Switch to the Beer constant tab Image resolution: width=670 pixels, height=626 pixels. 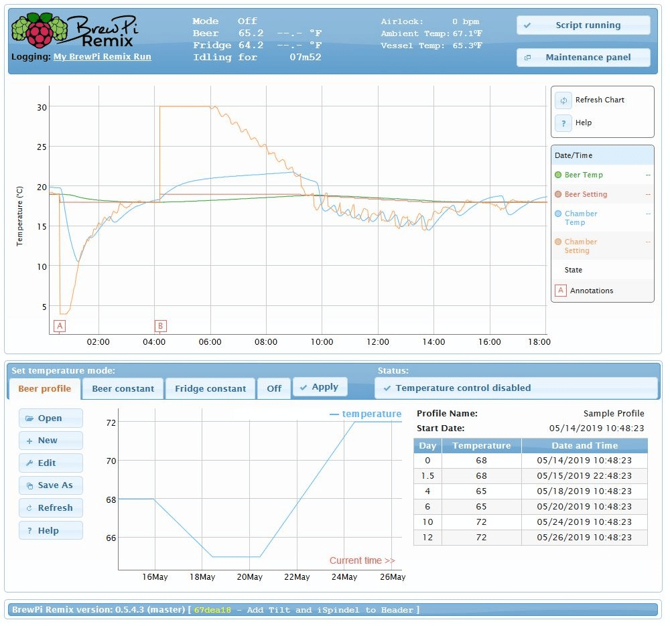coord(123,389)
